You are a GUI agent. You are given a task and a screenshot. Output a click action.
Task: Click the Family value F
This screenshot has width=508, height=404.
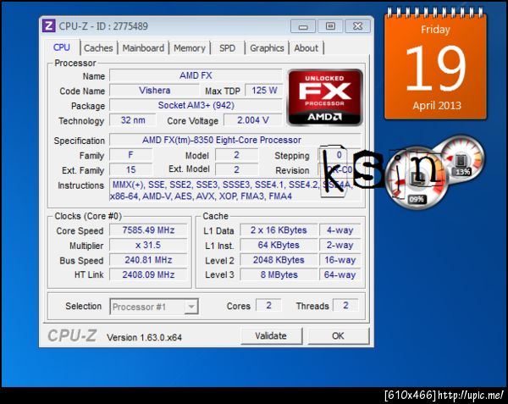click(x=130, y=155)
